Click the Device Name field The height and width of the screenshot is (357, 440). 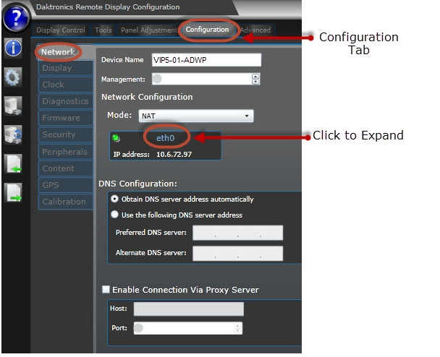click(206, 60)
